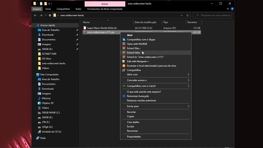263x148 pixels.
Task: Click WinRAR icon beside Extract to smw-widescreen-v111
Action: pos(124,57)
